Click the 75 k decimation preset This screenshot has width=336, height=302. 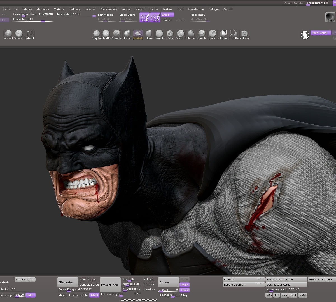[284, 295]
